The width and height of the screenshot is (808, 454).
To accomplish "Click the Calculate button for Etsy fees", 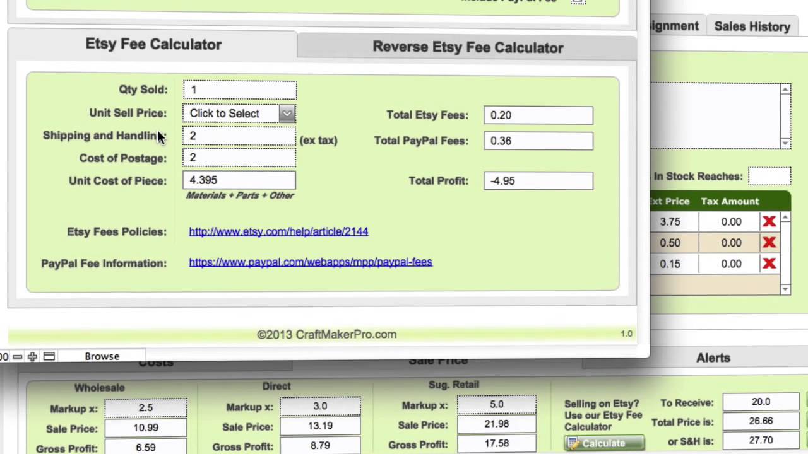I will (x=604, y=443).
